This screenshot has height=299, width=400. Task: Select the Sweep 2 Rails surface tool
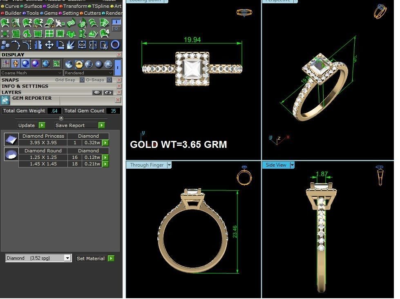(27, 23)
